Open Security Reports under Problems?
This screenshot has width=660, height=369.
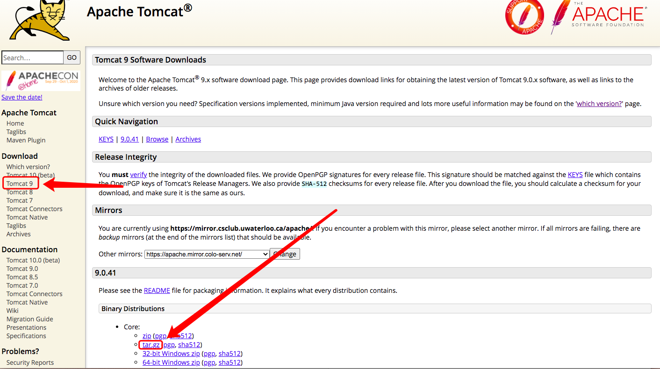[x=30, y=362]
